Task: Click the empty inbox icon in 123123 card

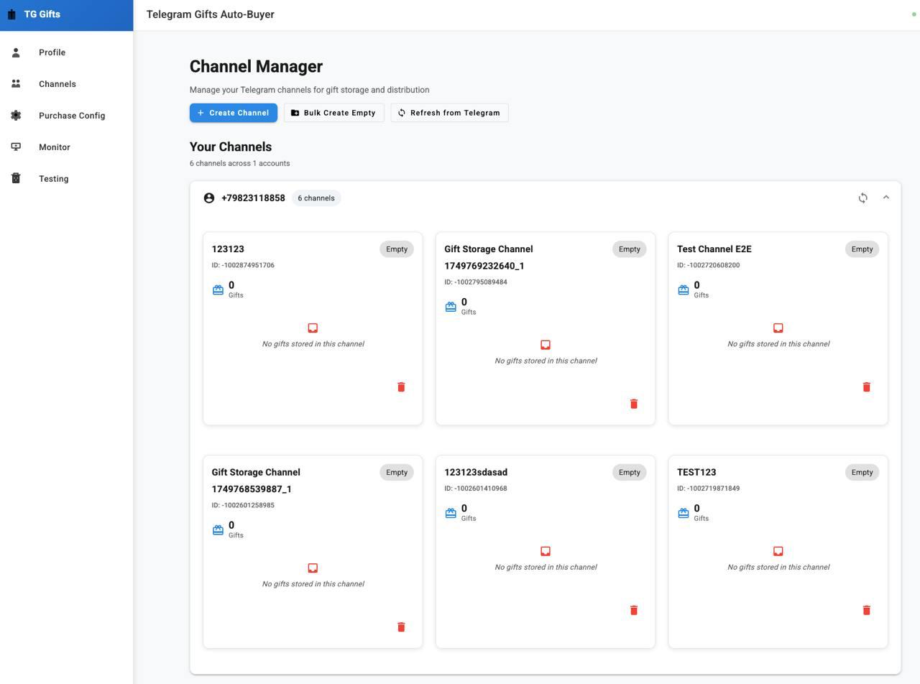Action: coord(313,328)
